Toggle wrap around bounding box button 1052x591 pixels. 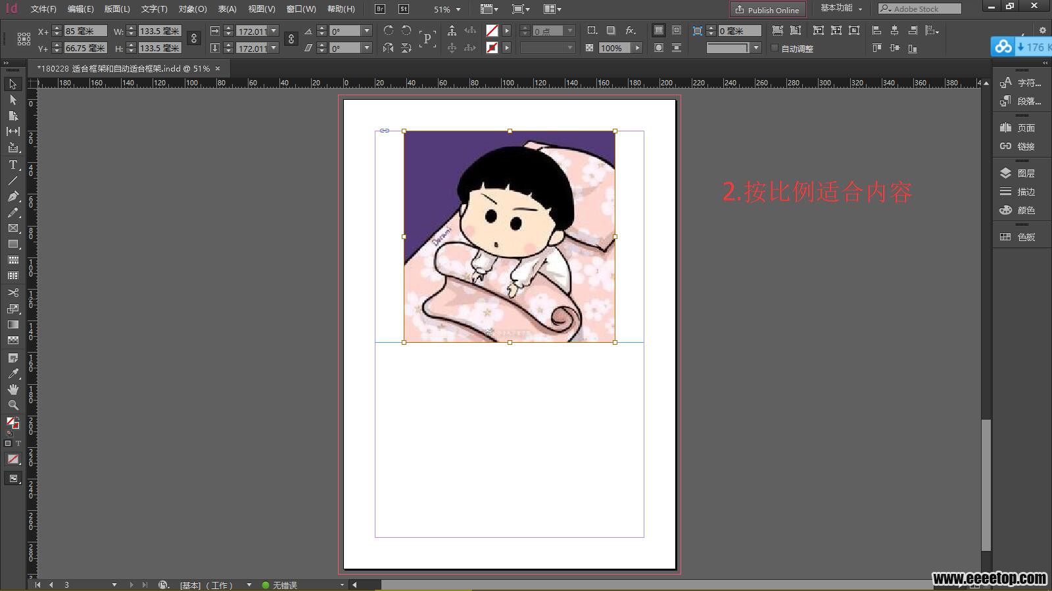[x=677, y=30]
